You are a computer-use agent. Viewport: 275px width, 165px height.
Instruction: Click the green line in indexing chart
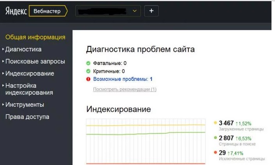[146, 134]
